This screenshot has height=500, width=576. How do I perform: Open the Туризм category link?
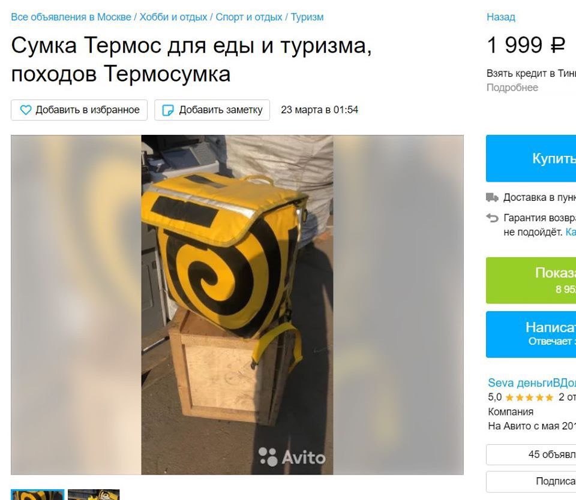307,17
